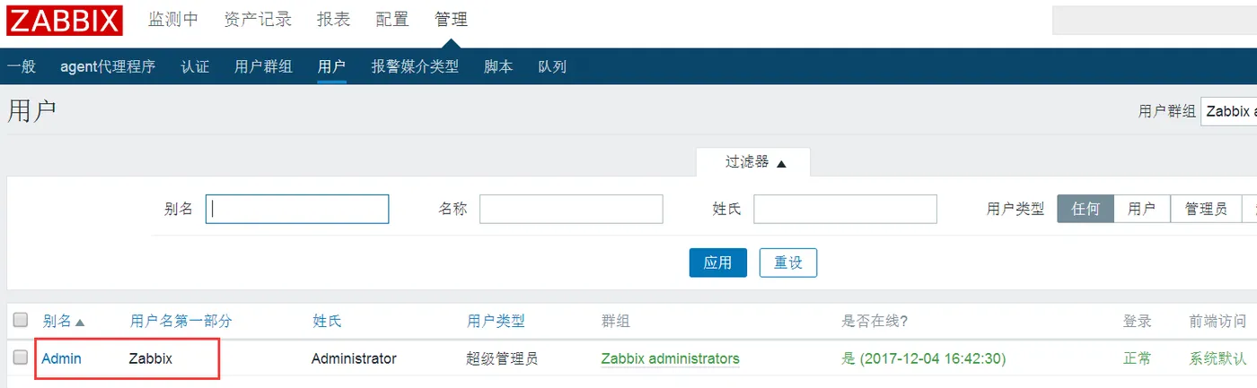This screenshot has width=1257, height=388.
Task: Check the Admin user row checkbox
Action: coord(21,358)
